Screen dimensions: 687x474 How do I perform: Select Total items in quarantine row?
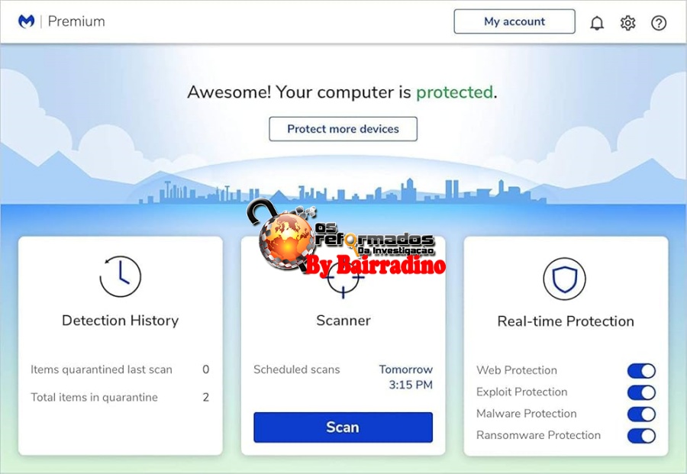point(120,398)
